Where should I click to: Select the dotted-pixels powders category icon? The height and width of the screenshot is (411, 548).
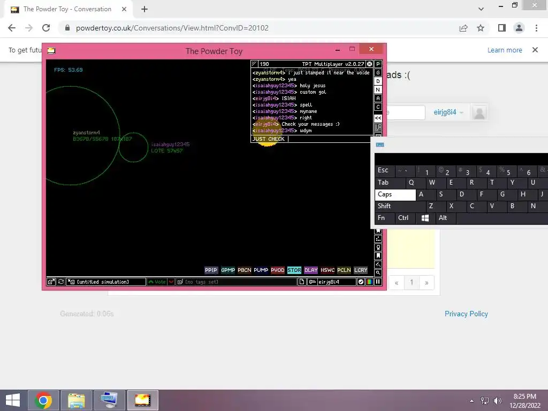[x=378, y=239]
